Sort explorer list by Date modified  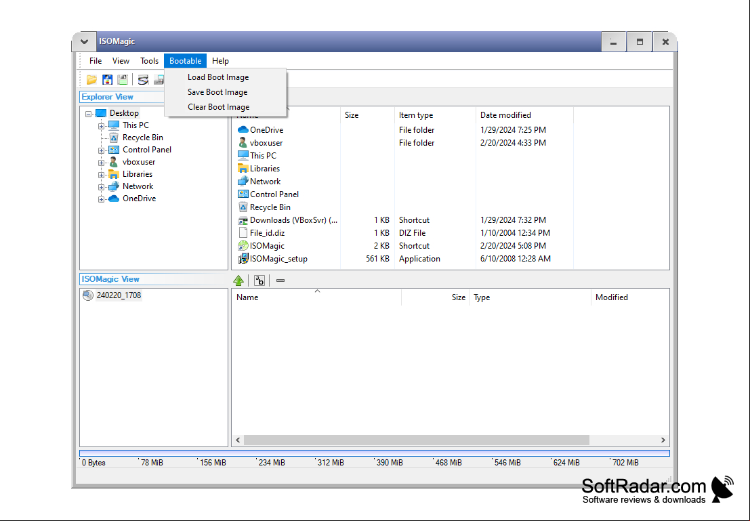(524, 114)
